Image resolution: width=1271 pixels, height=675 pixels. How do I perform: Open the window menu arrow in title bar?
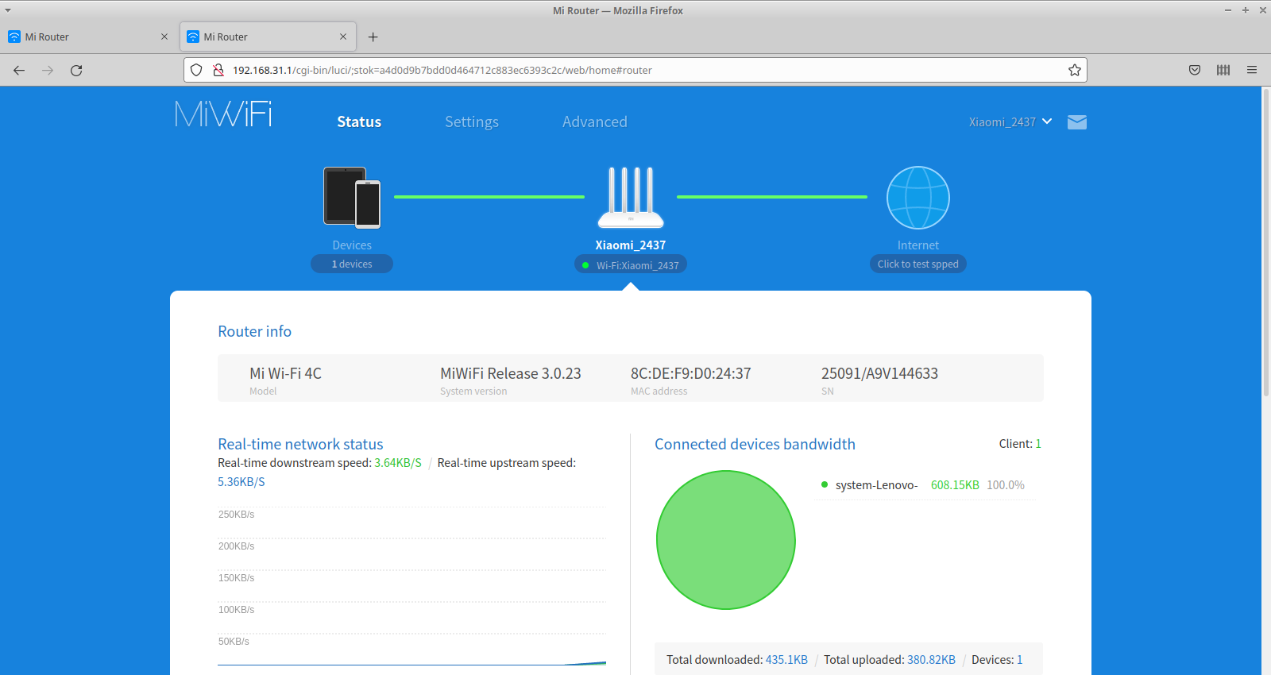pos(8,10)
